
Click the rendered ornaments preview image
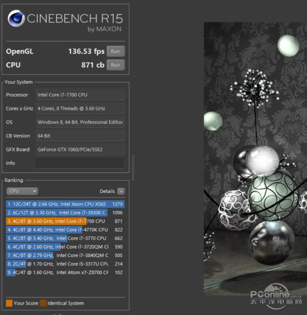(x=255, y=159)
